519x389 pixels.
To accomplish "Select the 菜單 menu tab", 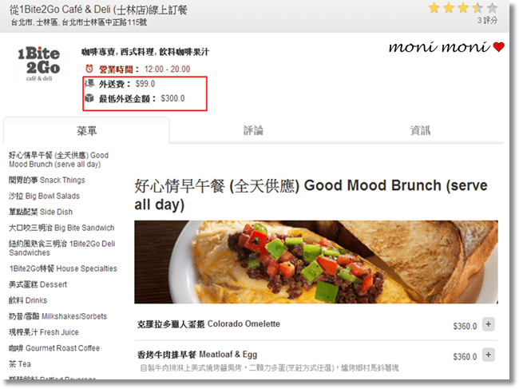I will [86, 131].
